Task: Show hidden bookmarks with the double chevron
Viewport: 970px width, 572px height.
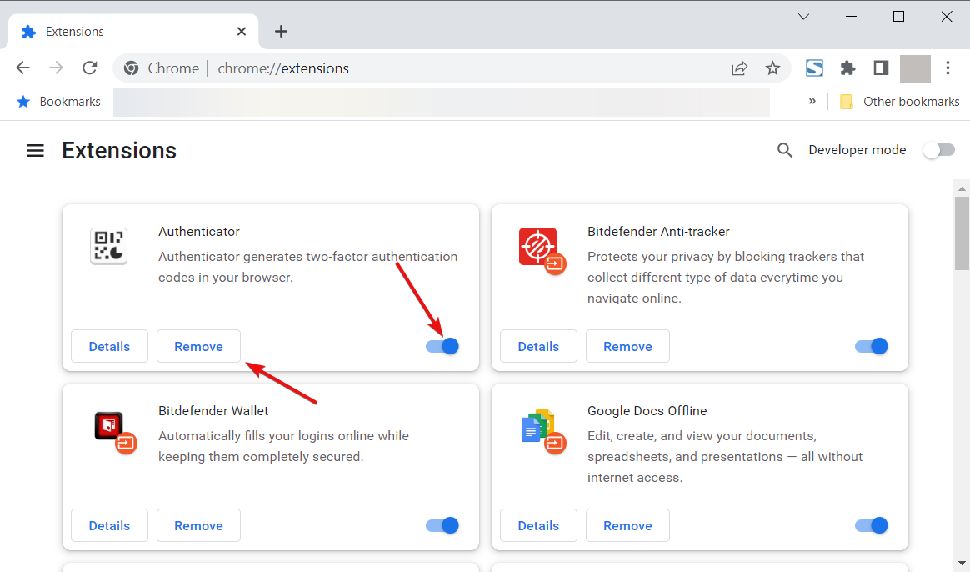Action: (x=812, y=101)
